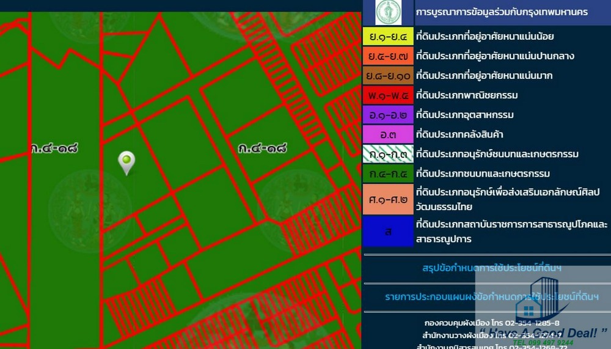Select the dark green ก.๔-ก.๕ legend swatch
611x349 pixels.
pos(388,174)
